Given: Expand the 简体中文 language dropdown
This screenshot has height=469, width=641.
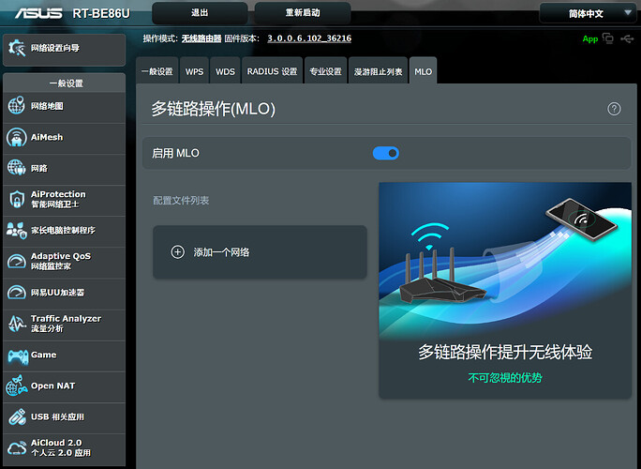Looking at the screenshot, I should click(587, 13).
